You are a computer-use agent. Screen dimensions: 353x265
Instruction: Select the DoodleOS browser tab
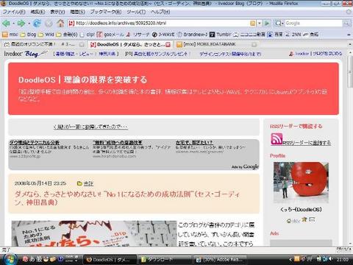click(130, 44)
